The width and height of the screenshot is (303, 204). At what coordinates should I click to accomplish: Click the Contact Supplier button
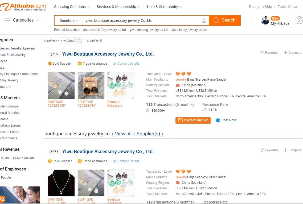coord(193,120)
